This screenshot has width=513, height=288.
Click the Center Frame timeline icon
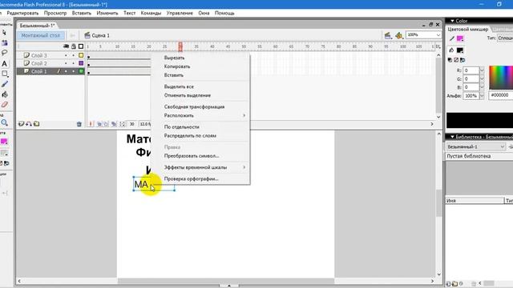[x=91, y=124]
